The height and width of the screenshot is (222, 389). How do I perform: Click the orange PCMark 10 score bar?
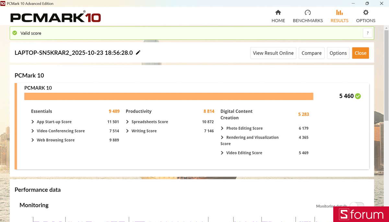(169, 96)
